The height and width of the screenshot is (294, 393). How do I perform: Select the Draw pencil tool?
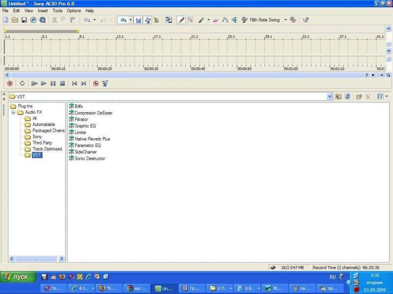click(181, 20)
